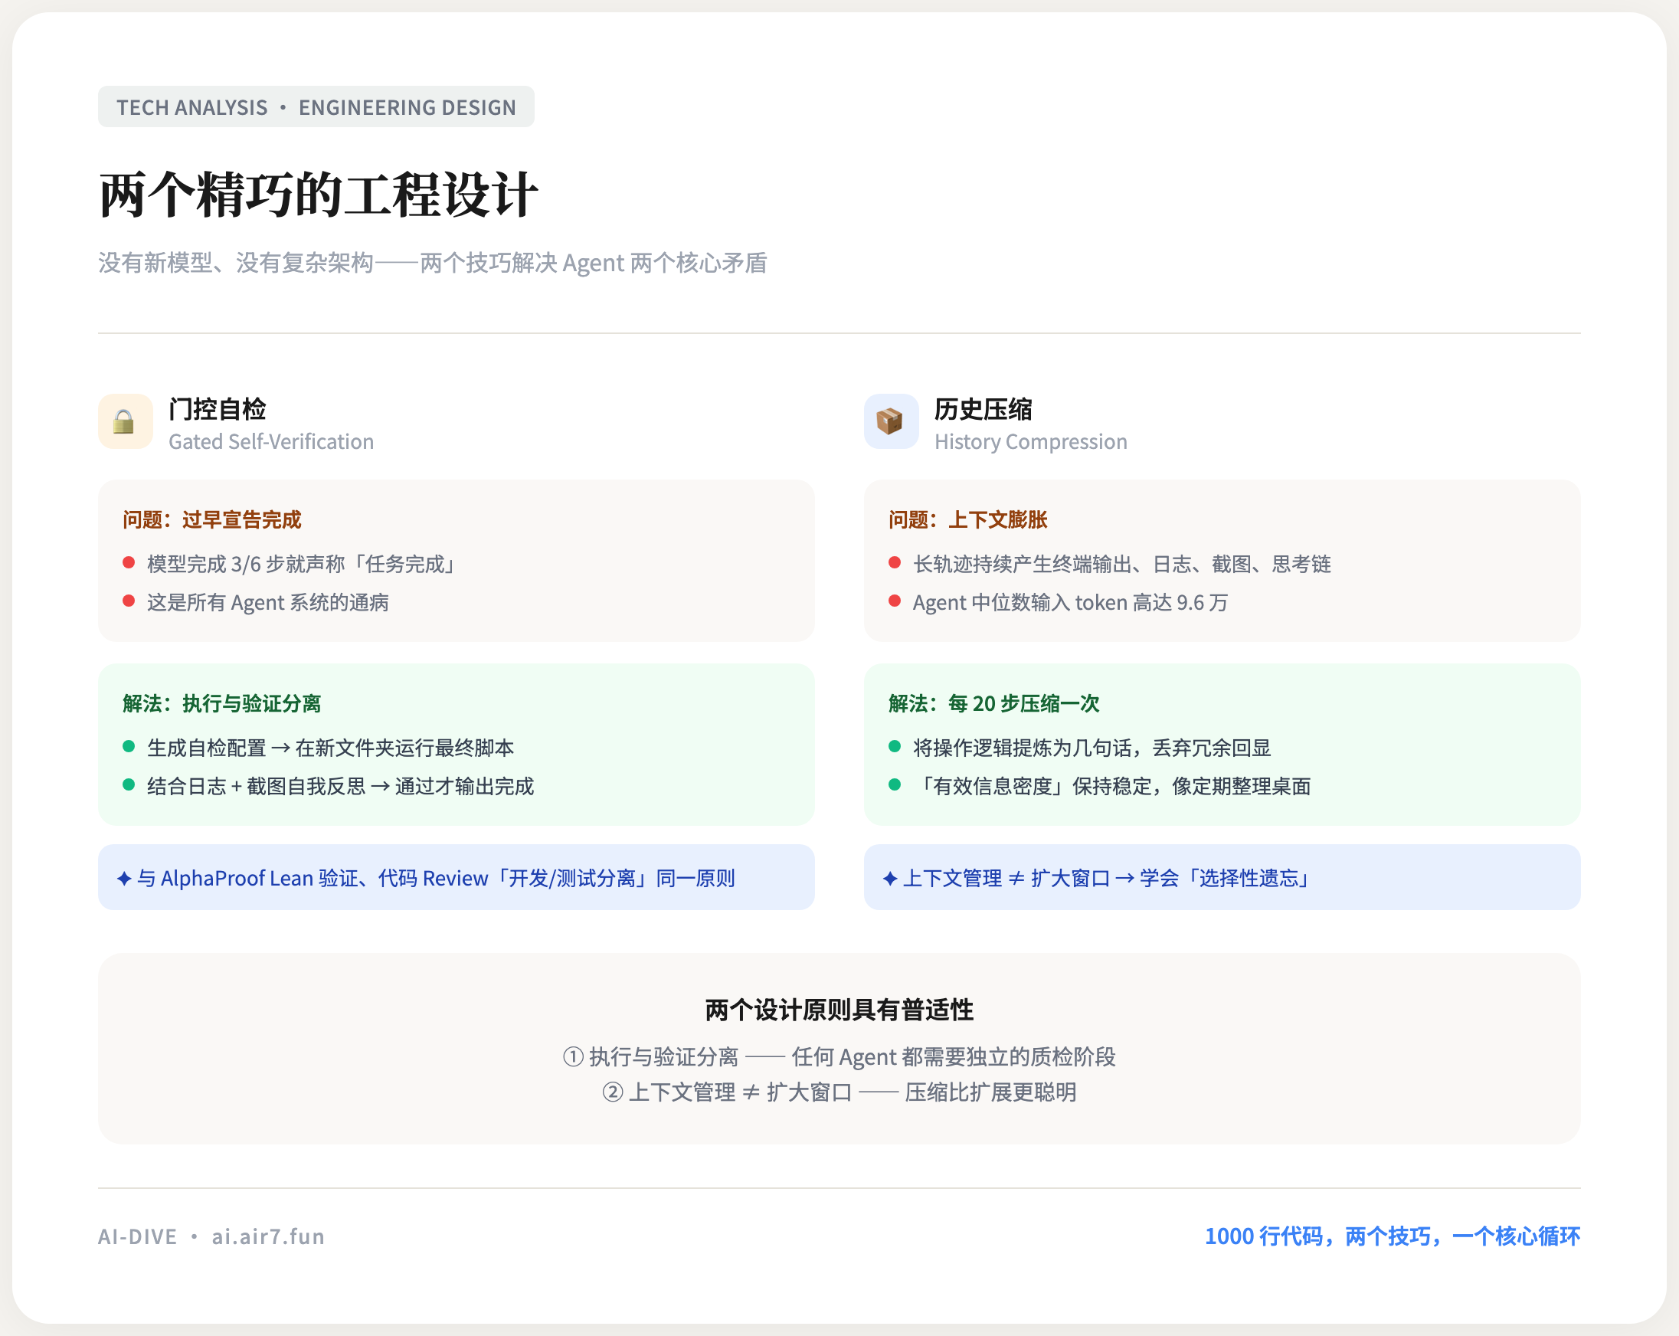This screenshot has height=1336, width=1679.
Task: Click the subtitle 没有新模型、没有复杂架构
Action: tap(432, 264)
